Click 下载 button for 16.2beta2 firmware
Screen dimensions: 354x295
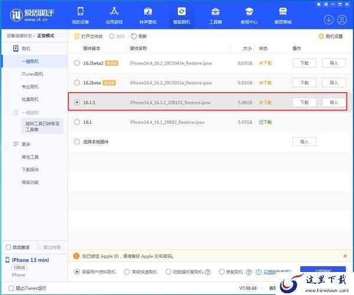click(x=304, y=63)
